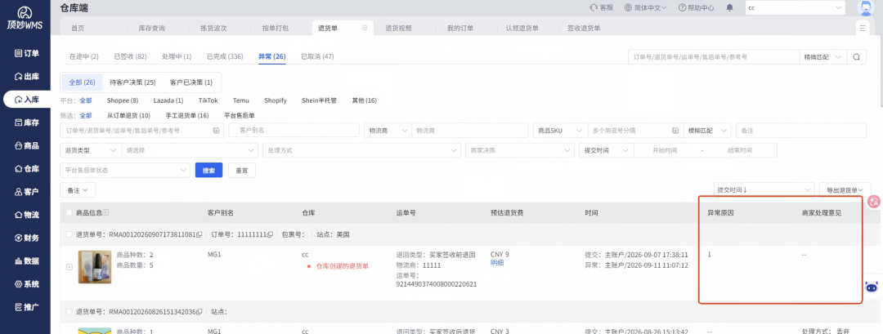Open the 导出退货单 button
Image resolution: width=883 pixels, height=334 pixels.
845,190
